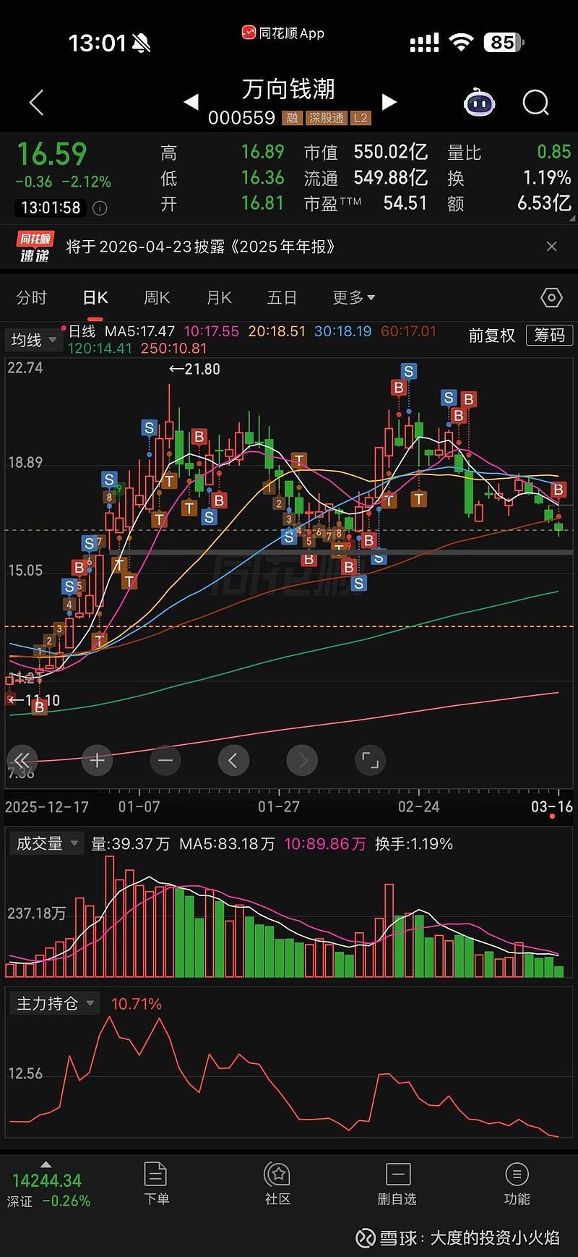Open 社区 community page

click(277, 1184)
